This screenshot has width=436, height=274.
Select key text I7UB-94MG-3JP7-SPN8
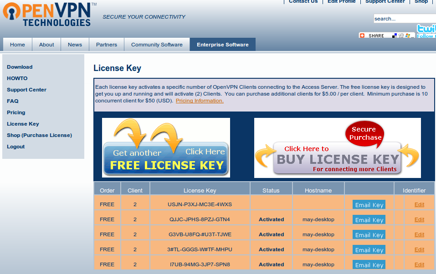(x=200, y=264)
